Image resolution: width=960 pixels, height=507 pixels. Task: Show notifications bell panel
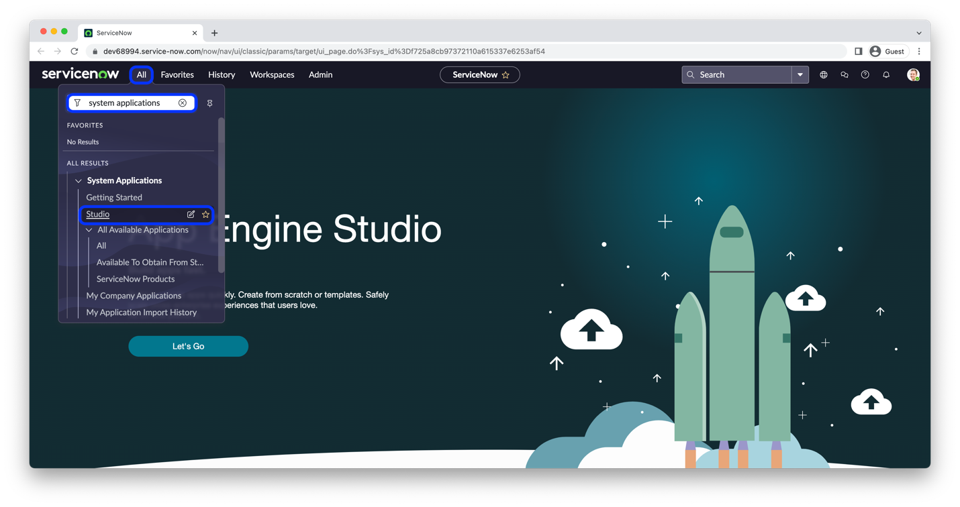886,75
